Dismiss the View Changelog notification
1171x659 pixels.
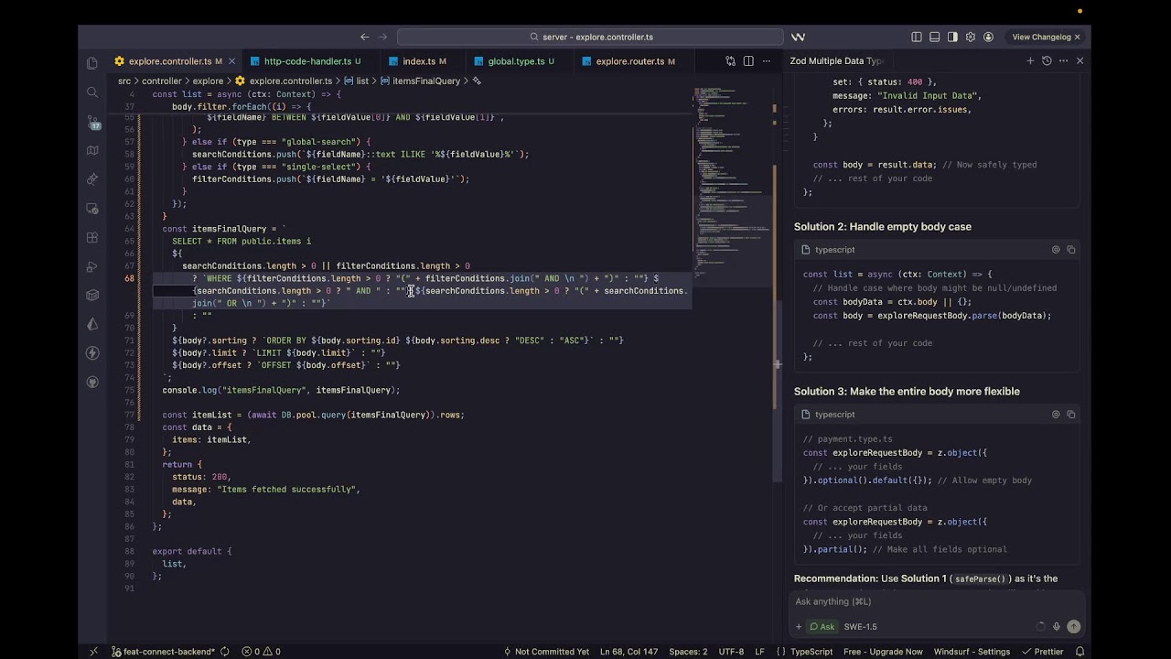pyautogui.click(x=1077, y=38)
